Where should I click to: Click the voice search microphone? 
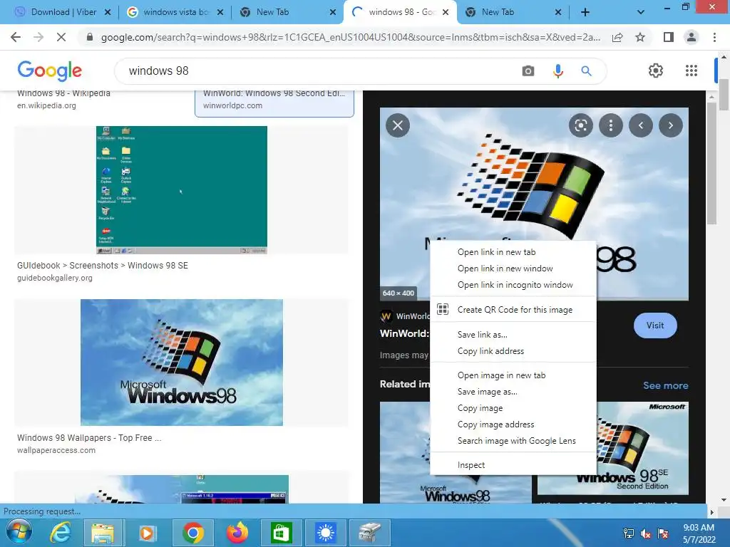(557, 71)
